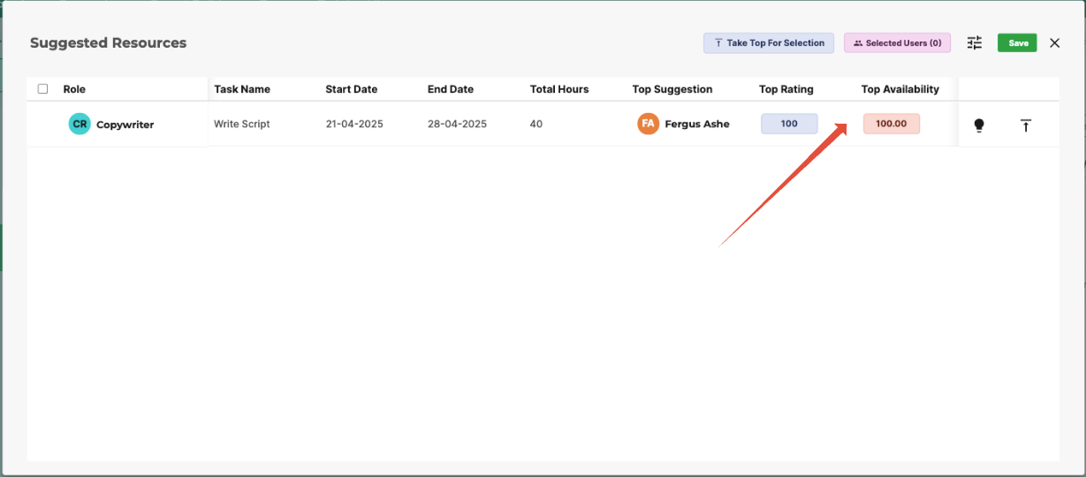1086x477 pixels.
Task: Click Take Top For Selection button
Action: 769,42
